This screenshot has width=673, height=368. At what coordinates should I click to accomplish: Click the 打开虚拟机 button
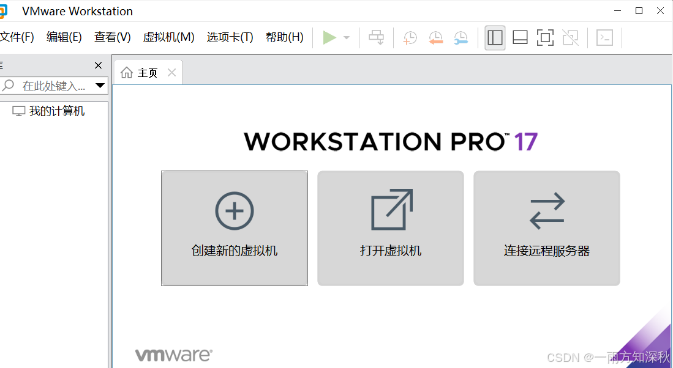391,229
